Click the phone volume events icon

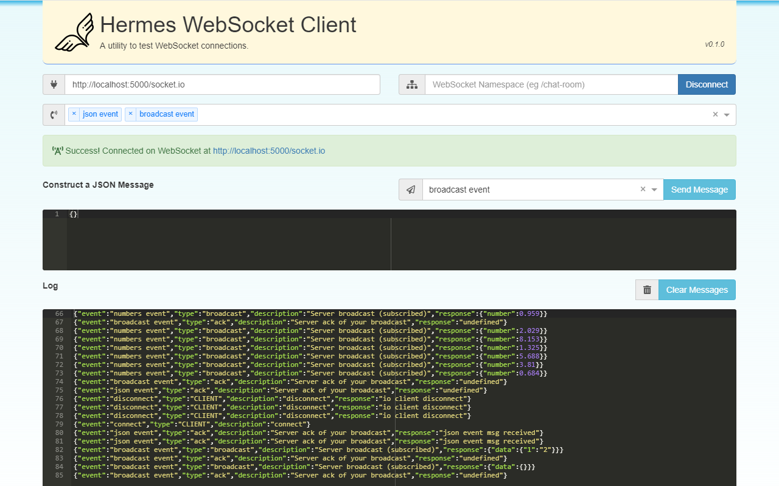(54, 114)
